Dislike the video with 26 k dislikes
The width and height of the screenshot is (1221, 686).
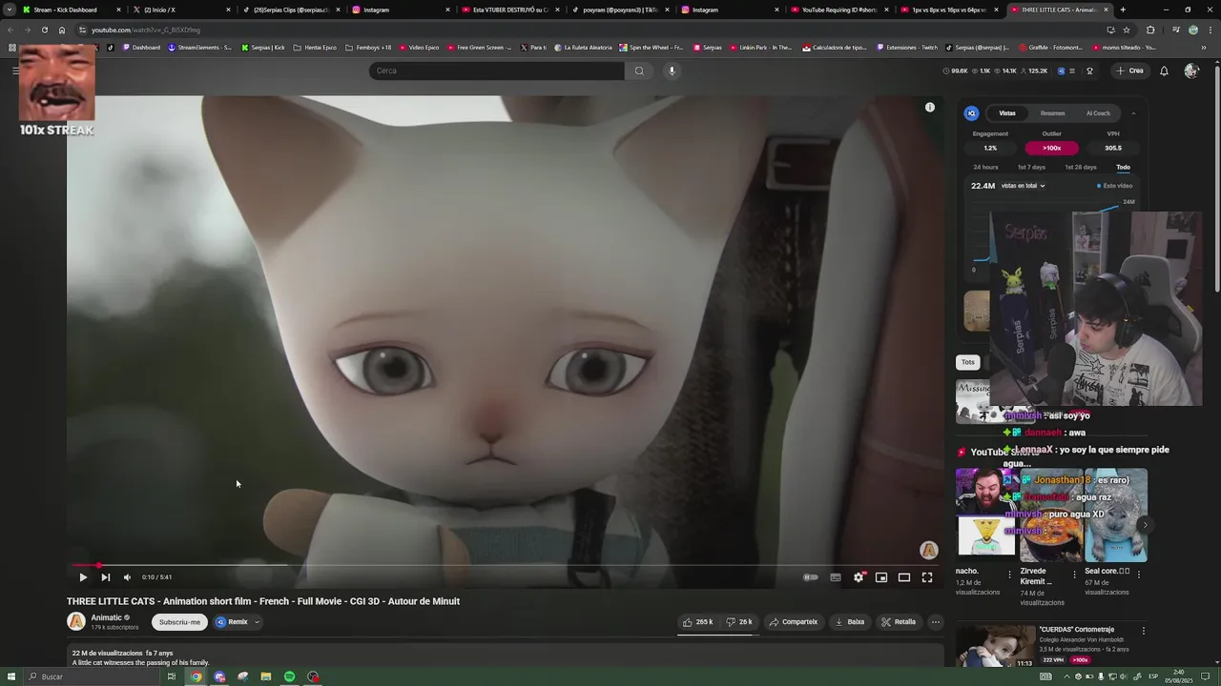coord(739,622)
